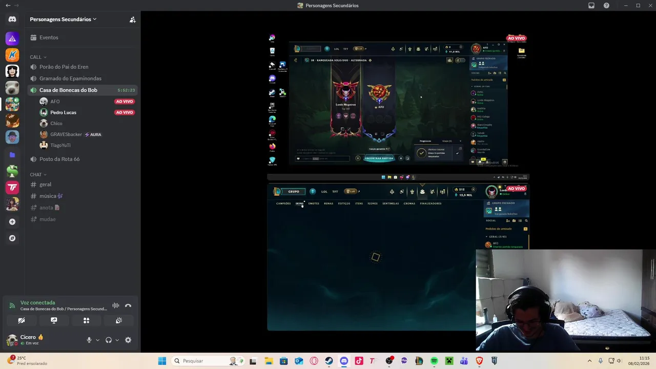Open Minecraft icon in taskbar
Viewport: 656px width, 369px height.
449,361
